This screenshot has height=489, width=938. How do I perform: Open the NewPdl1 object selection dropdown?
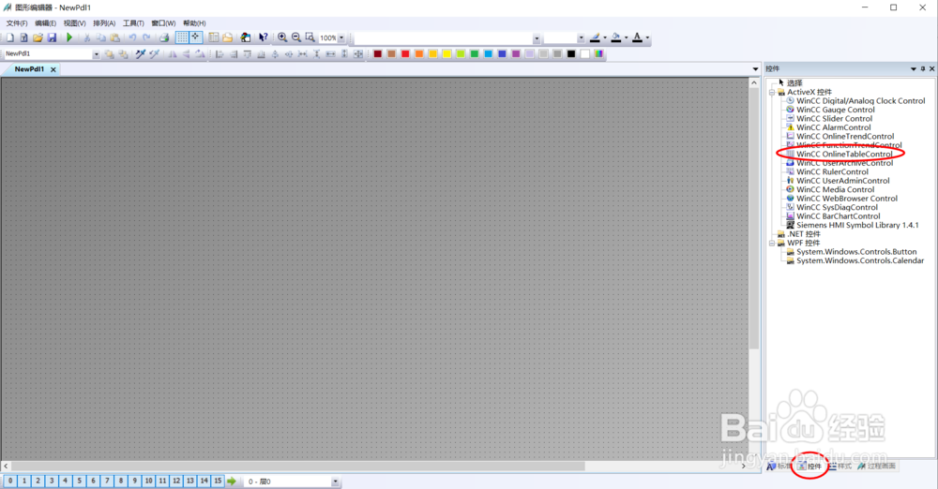point(97,53)
